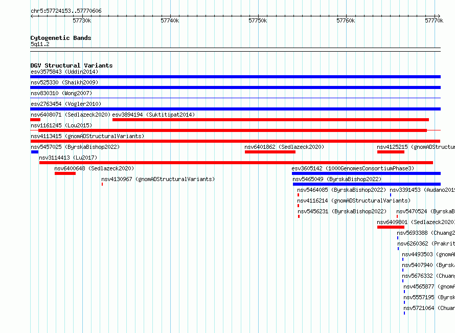Click the nsv5407940 small blue marker

coord(403,270)
